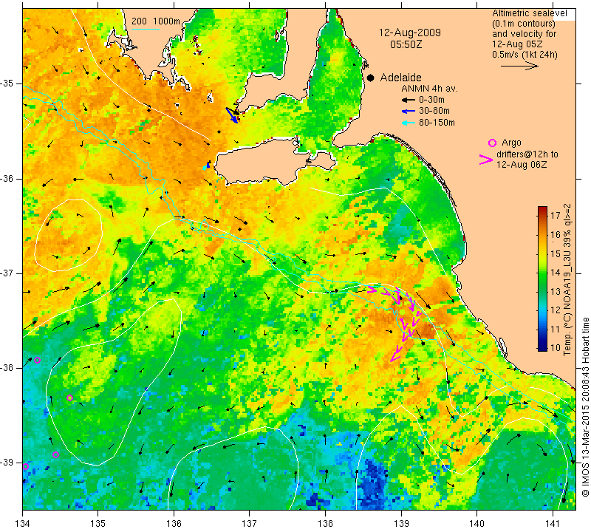Click the longitude axis label 136
The width and height of the screenshot is (591, 532).
pos(174,524)
